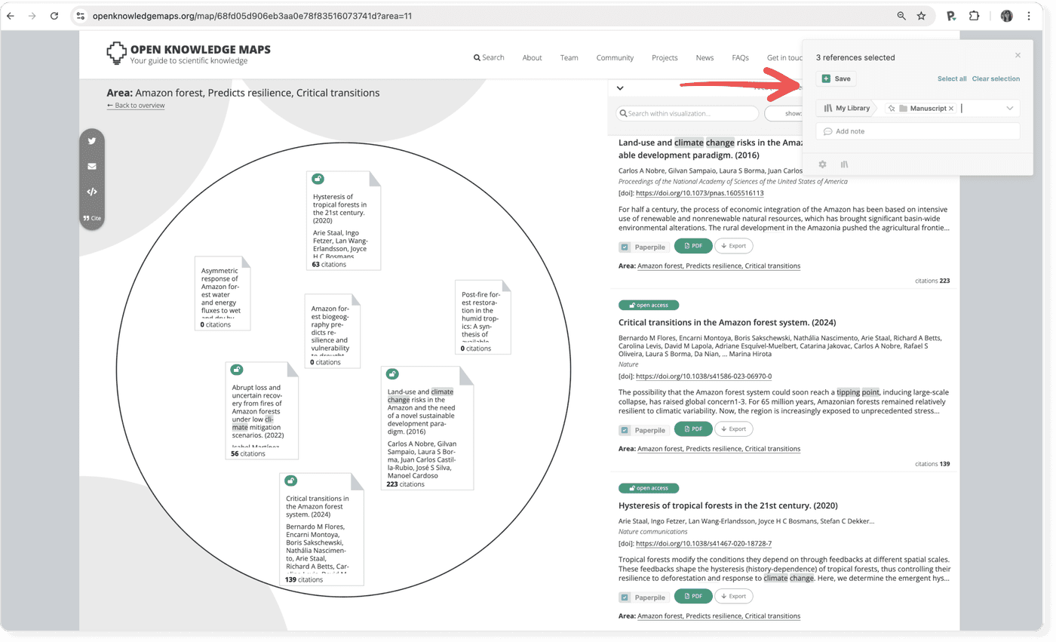The width and height of the screenshot is (1056, 642).
Task: Collapse the results panel with the chevron
Action: [x=619, y=88]
